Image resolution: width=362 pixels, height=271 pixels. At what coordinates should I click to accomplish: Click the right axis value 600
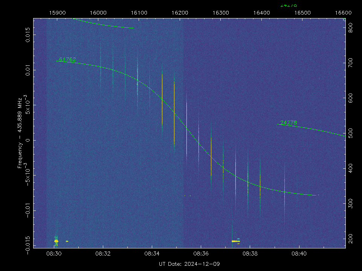click(x=350, y=98)
